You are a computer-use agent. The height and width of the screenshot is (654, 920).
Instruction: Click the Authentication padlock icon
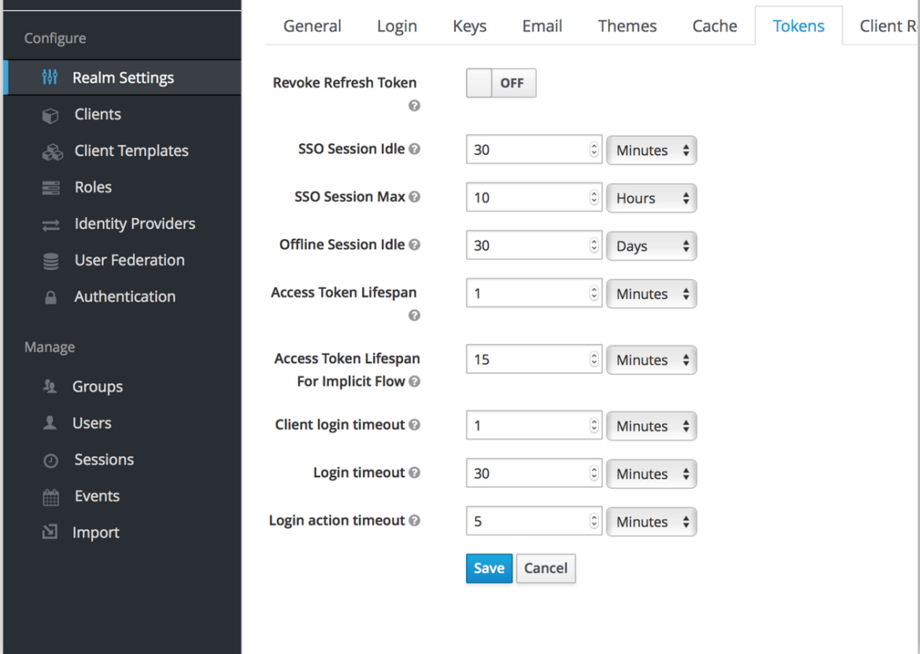[x=51, y=298]
